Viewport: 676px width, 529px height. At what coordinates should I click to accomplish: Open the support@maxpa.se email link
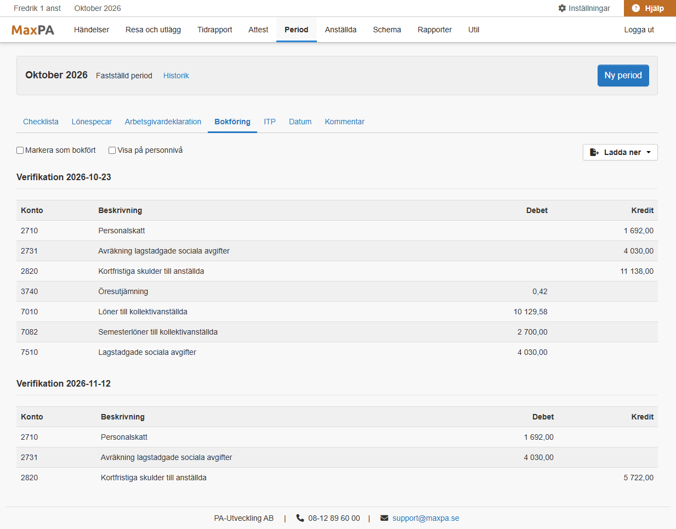pos(426,518)
